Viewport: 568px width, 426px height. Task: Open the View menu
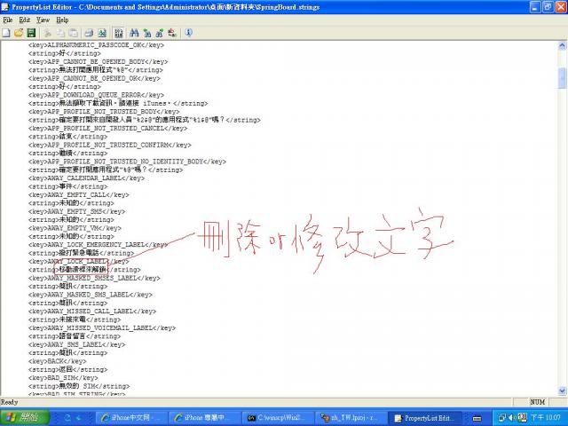pos(43,20)
